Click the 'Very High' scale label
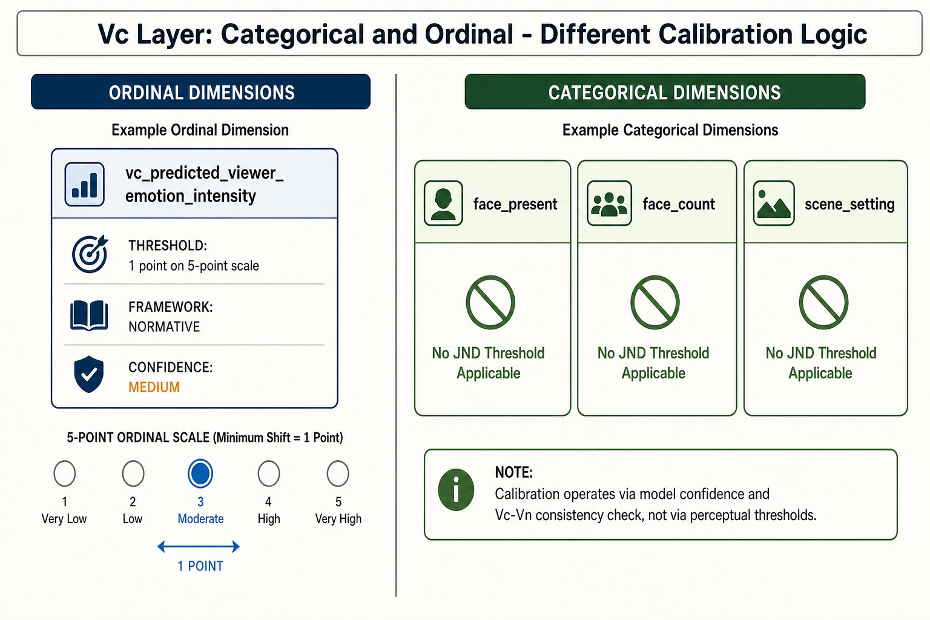 click(338, 519)
